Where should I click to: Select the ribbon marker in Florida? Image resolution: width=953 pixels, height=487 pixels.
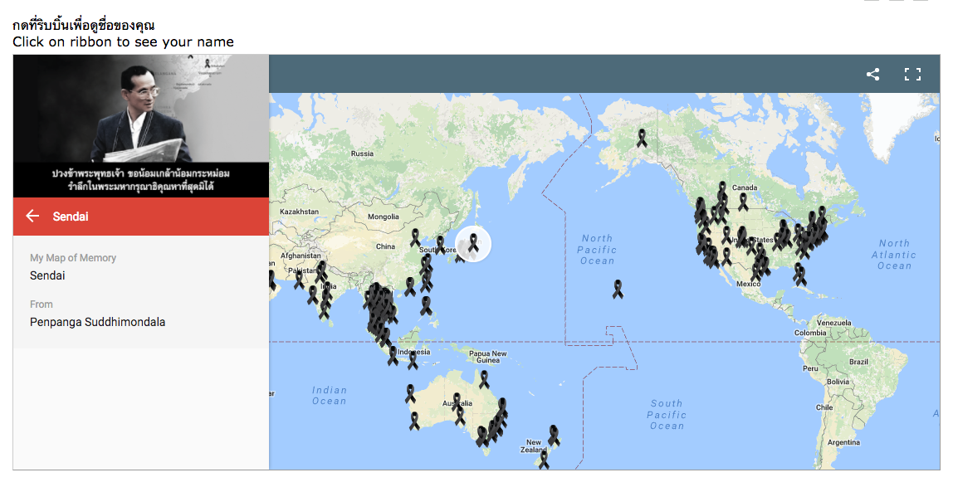tap(799, 274)
